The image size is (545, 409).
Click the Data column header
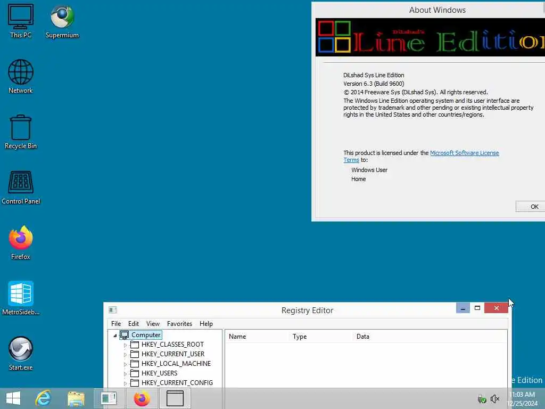(430, 337)
